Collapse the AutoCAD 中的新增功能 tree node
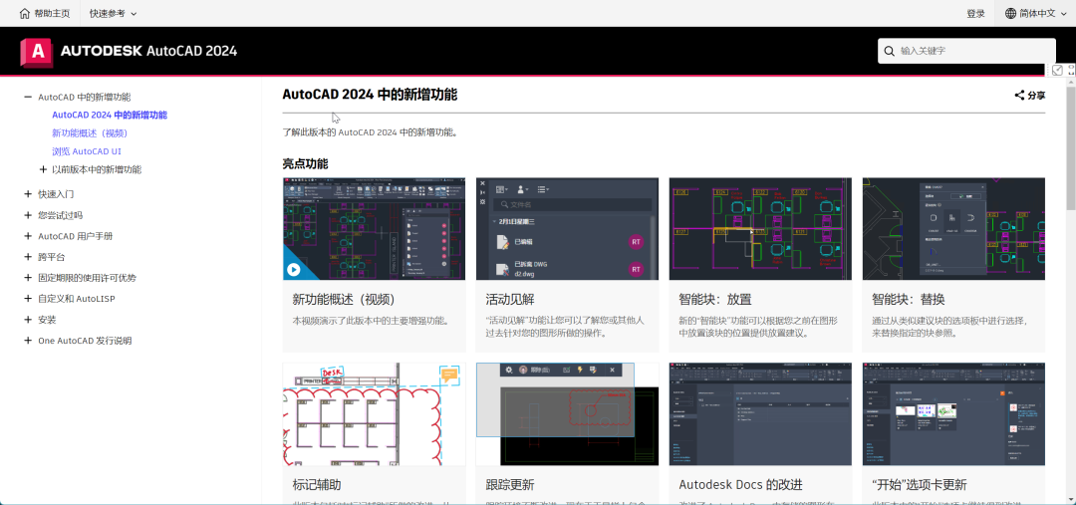 (28, 98)
